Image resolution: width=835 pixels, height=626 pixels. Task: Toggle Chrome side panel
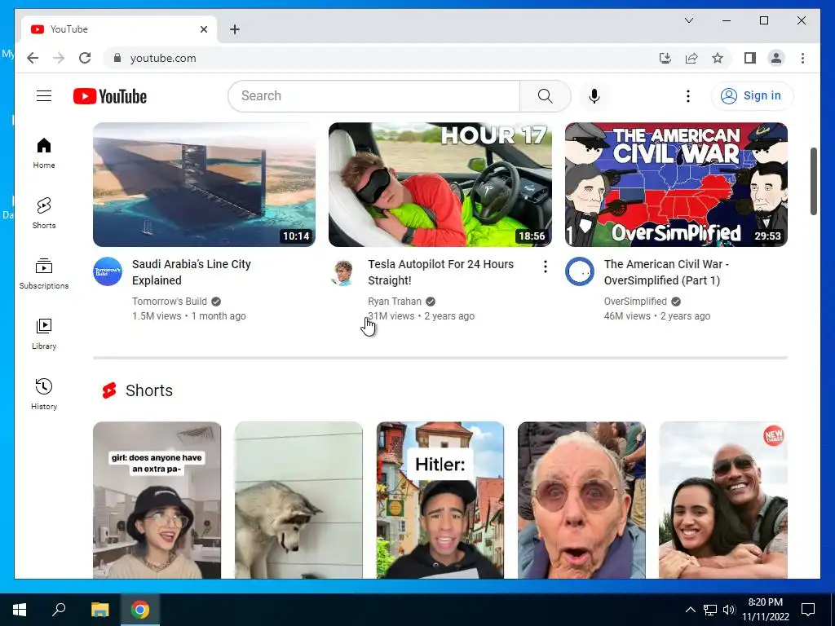750,58
